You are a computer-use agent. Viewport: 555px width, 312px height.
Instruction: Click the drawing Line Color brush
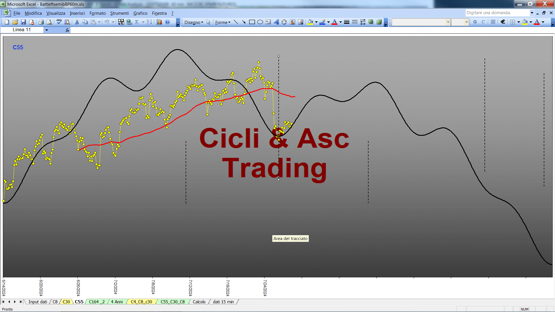click(x=323, y=22)
